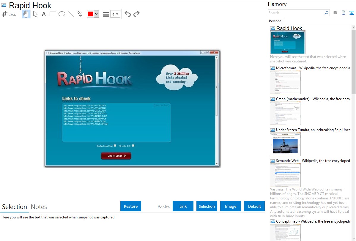Click the red color swatch

pyautogui.click(x=91, y=14)
